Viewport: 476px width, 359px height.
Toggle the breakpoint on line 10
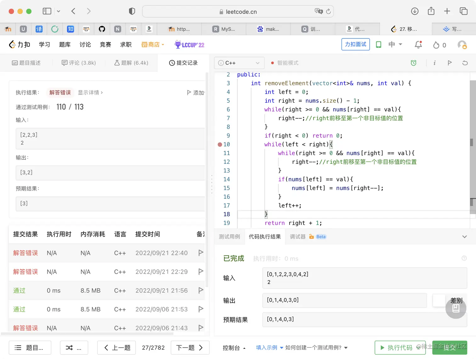[220, 145]
